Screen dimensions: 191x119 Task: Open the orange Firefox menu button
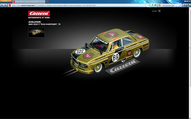[6, 1]
